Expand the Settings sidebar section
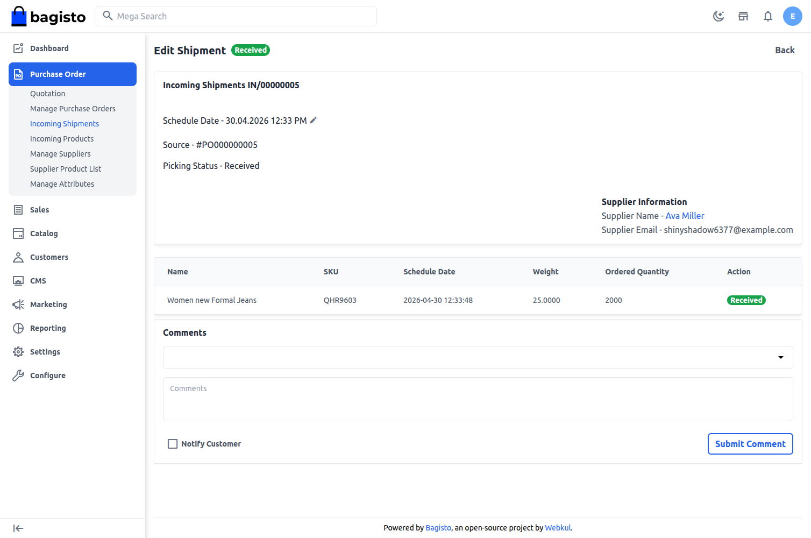Screen dimensions: 811x538 18,351
